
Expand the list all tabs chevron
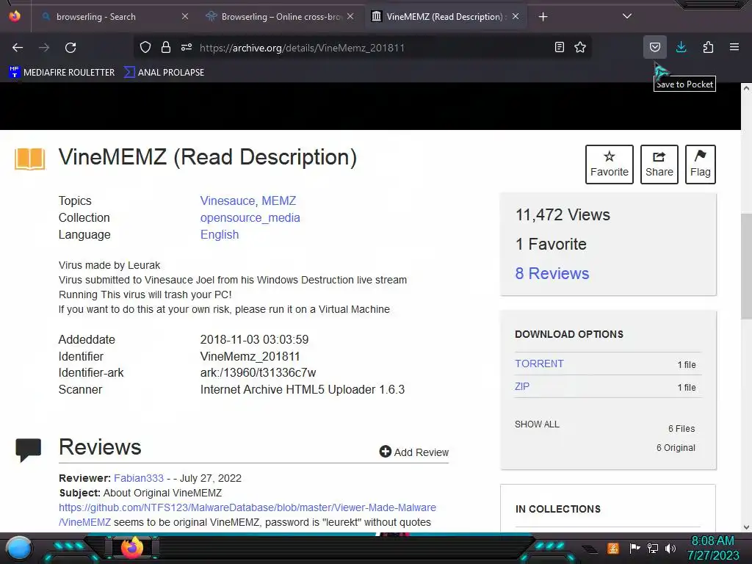click(x=627, y=16)
